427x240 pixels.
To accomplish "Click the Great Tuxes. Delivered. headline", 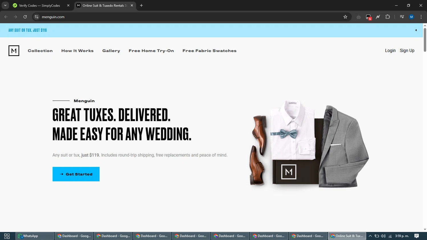I will coord(111,115).
